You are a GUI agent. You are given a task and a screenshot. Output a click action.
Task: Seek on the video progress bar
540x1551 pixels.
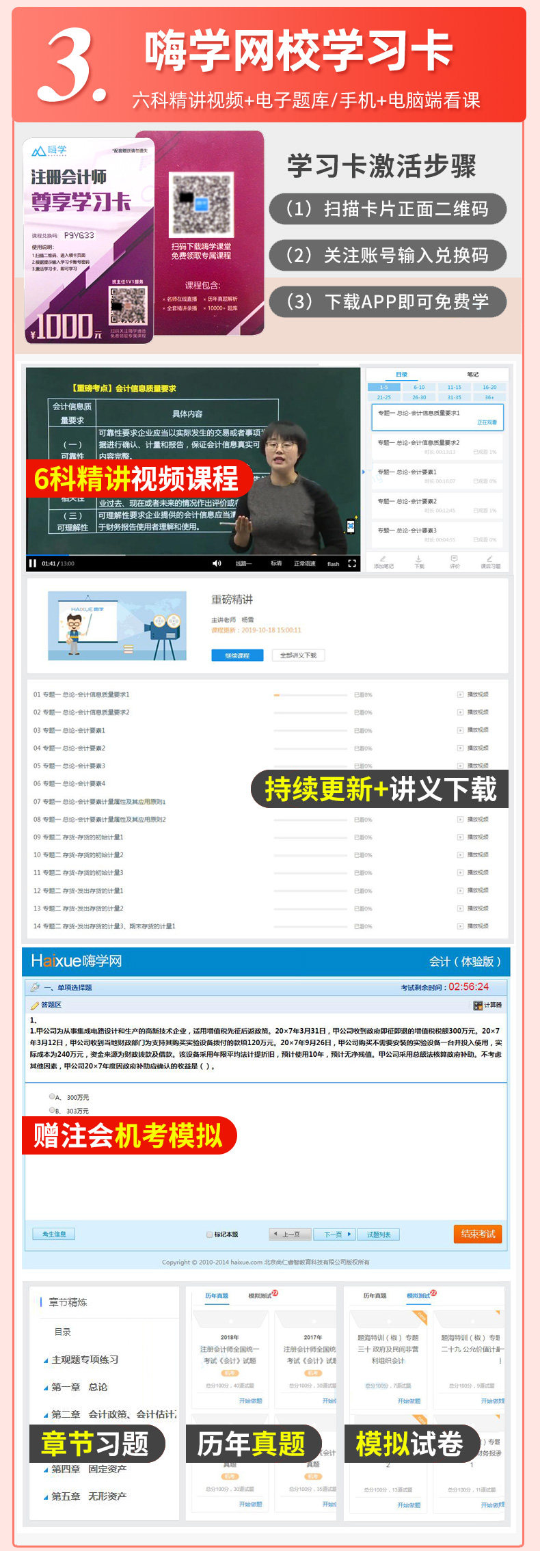(193, 555)
